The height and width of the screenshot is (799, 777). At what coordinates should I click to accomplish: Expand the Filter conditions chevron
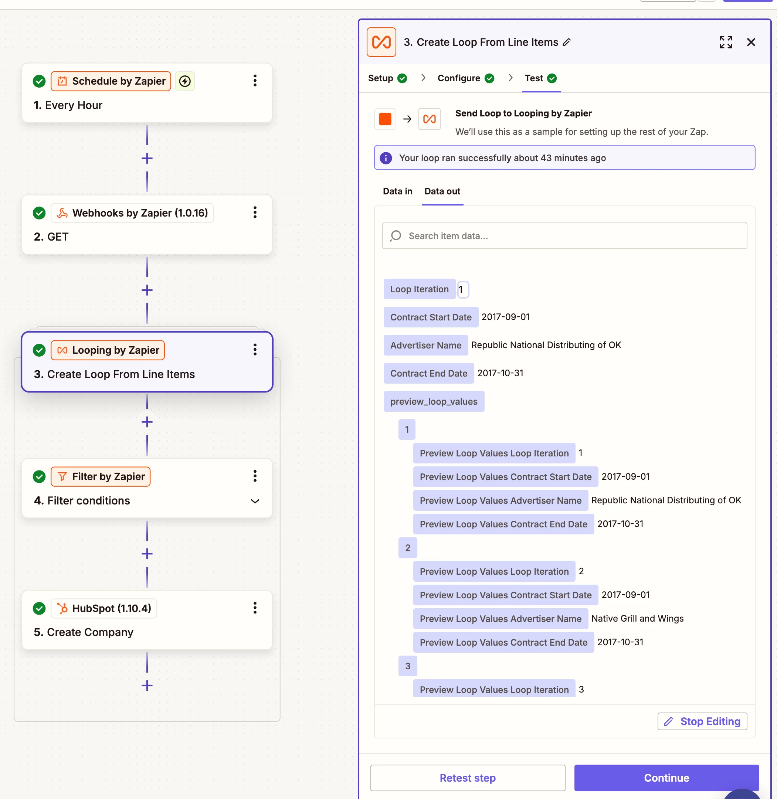[x=255, y=501]
